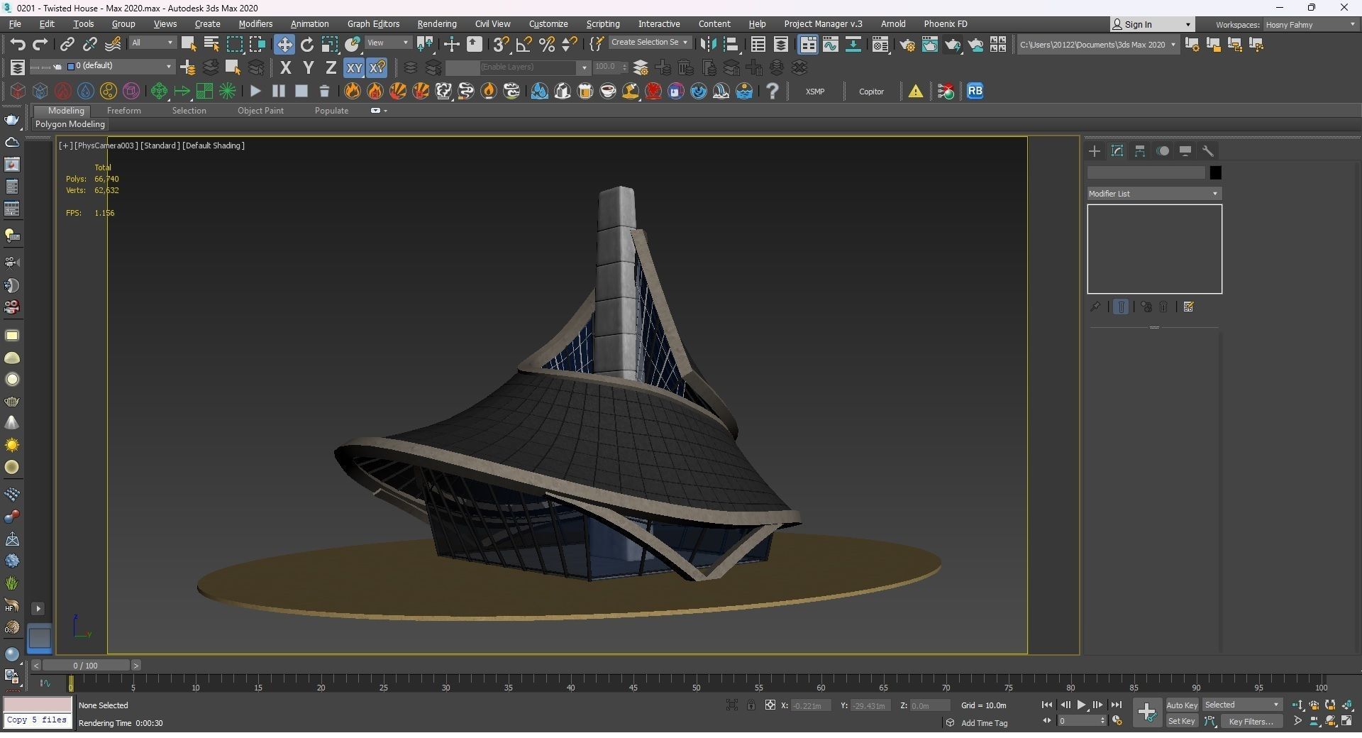
Task: Toggle the Percent Snap button
Action: [546, 44]
